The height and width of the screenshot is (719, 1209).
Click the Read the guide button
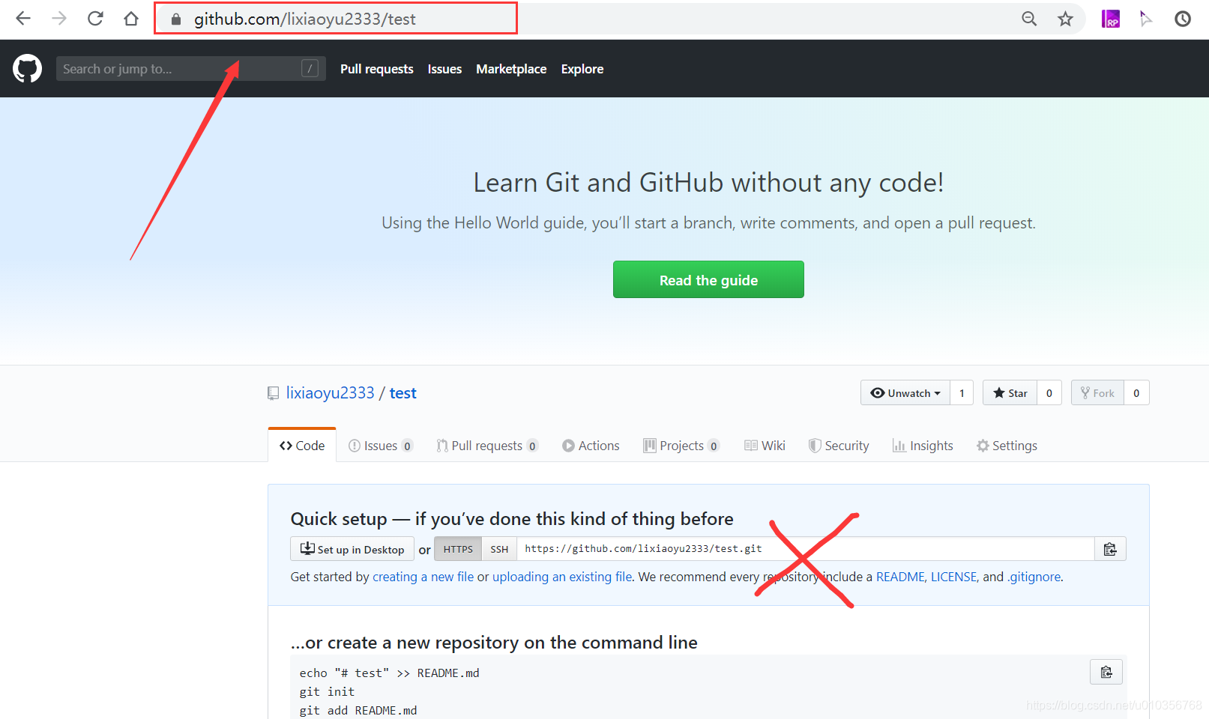(708, 279)
